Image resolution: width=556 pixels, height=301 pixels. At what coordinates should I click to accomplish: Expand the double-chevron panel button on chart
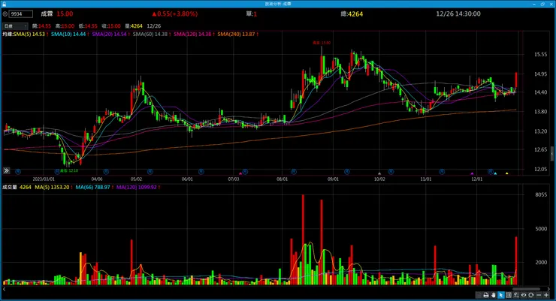(x=6, y=170)
